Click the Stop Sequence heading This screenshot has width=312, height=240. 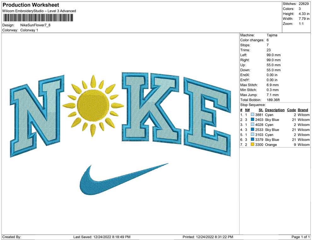[253, 105]
